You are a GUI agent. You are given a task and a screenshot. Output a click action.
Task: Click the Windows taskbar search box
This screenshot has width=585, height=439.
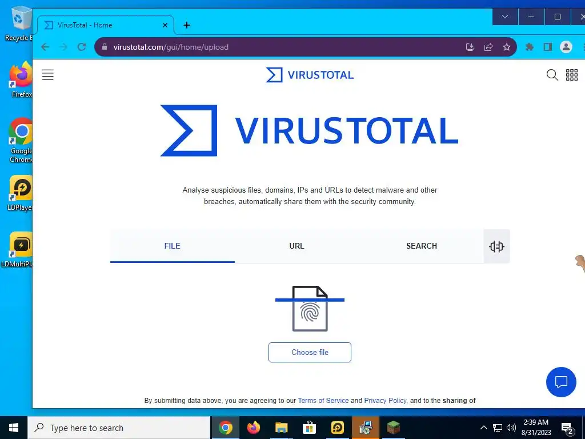point(119,428)
